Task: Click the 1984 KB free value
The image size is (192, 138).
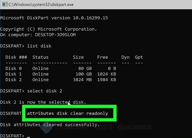Action: 107,80
